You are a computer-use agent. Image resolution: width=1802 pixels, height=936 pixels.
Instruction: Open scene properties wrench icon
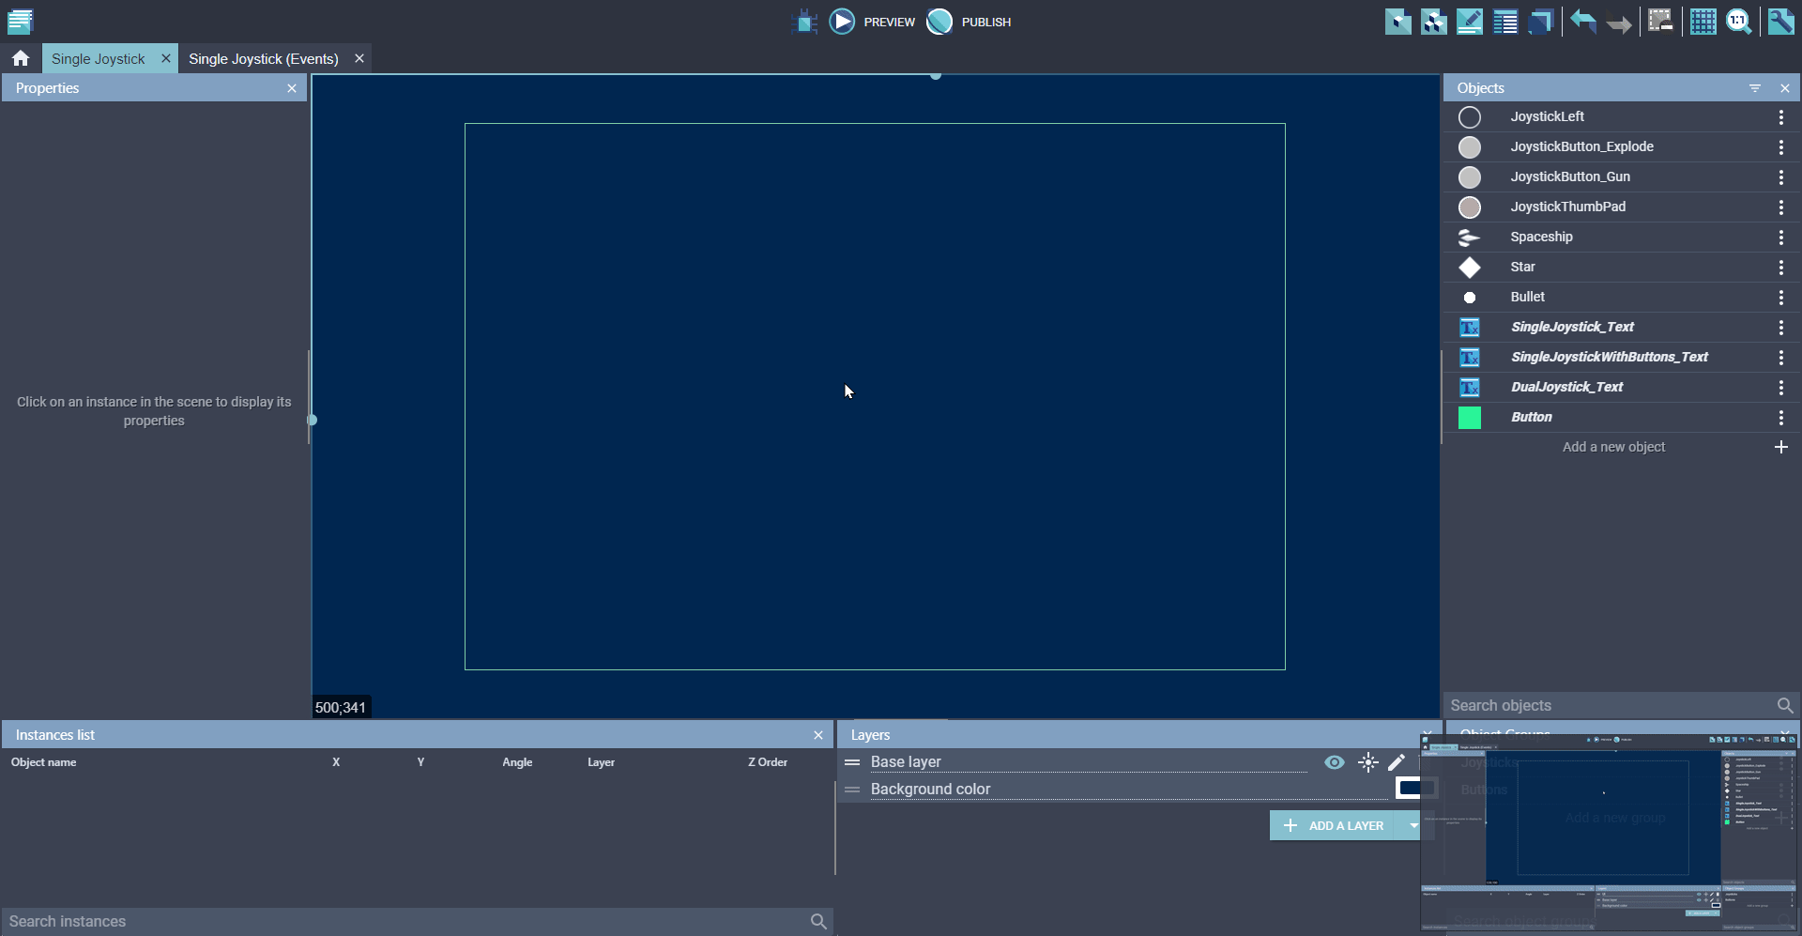click(x=1780, y=22)
